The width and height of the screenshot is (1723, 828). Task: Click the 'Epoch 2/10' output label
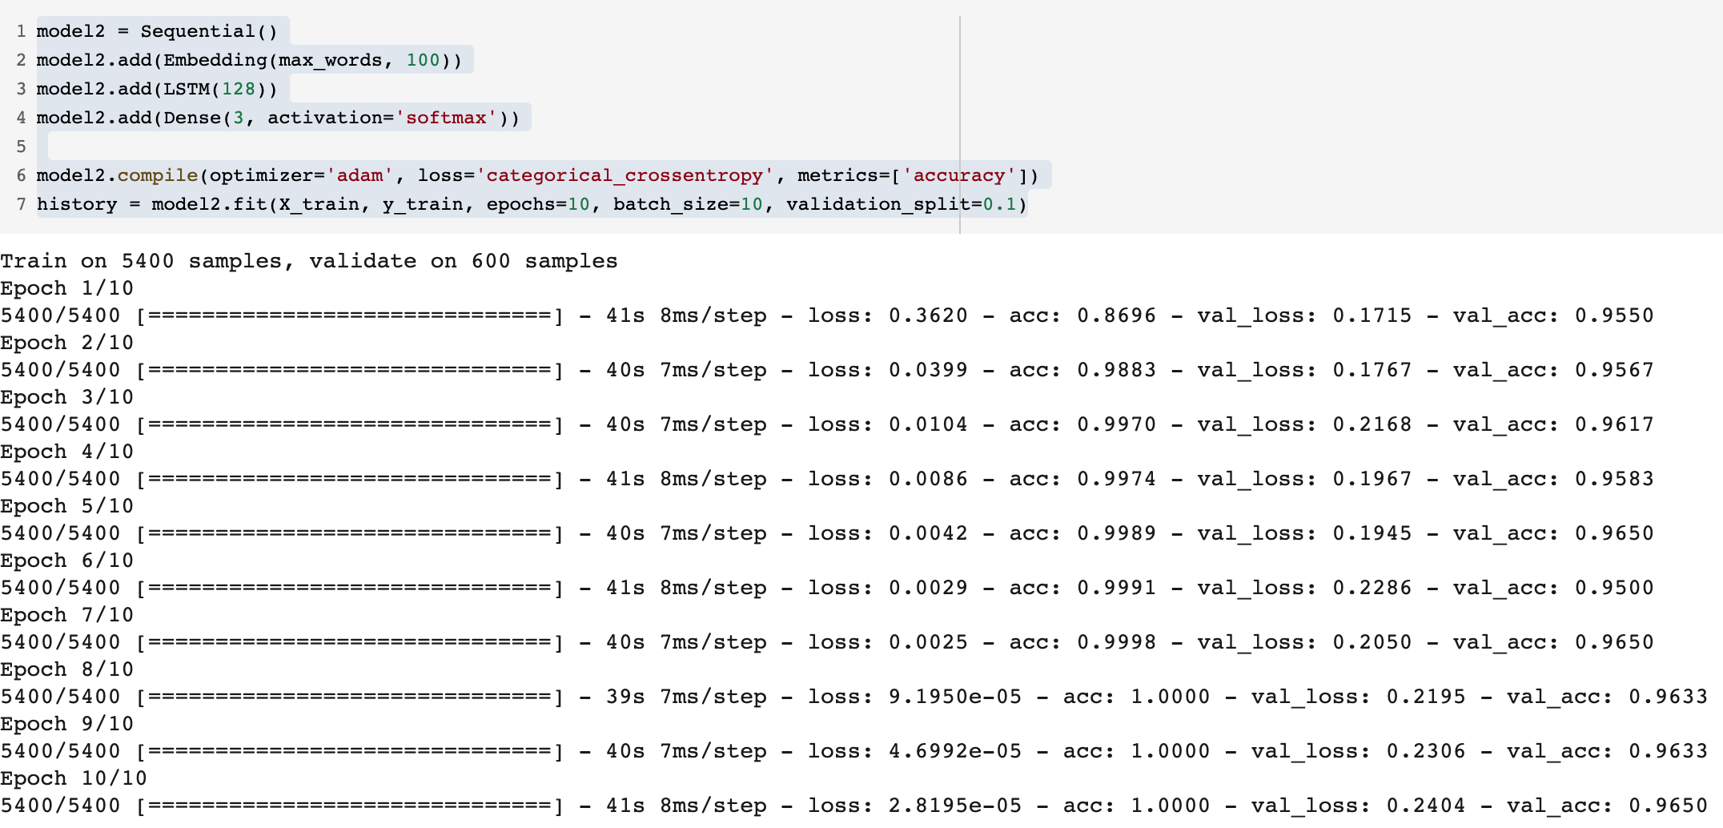[x=67, y=343]
